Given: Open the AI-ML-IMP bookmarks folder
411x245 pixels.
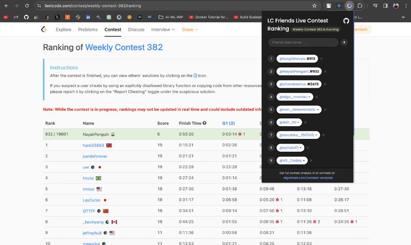Looking at the screenshot, I should click(x=171, y=17).
